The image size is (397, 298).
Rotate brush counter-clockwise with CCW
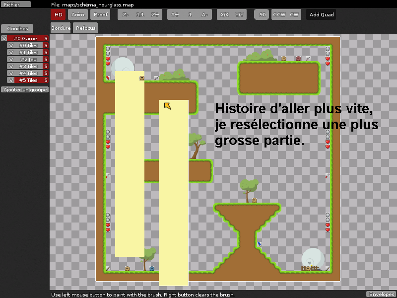point(279,15)
